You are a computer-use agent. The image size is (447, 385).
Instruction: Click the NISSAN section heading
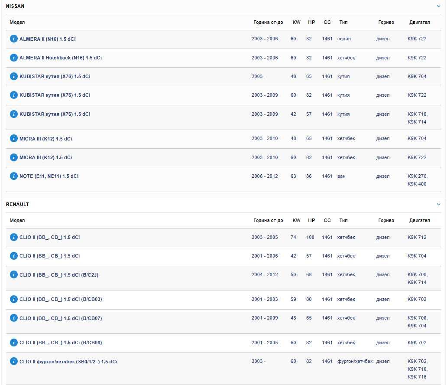(15, 6)
